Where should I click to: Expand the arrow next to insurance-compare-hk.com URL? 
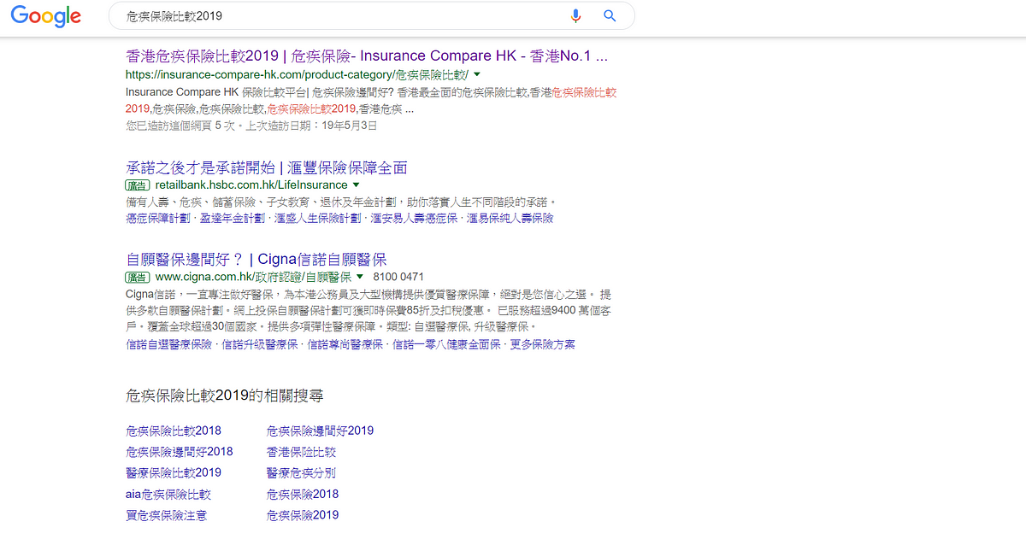tap(477, 75)
